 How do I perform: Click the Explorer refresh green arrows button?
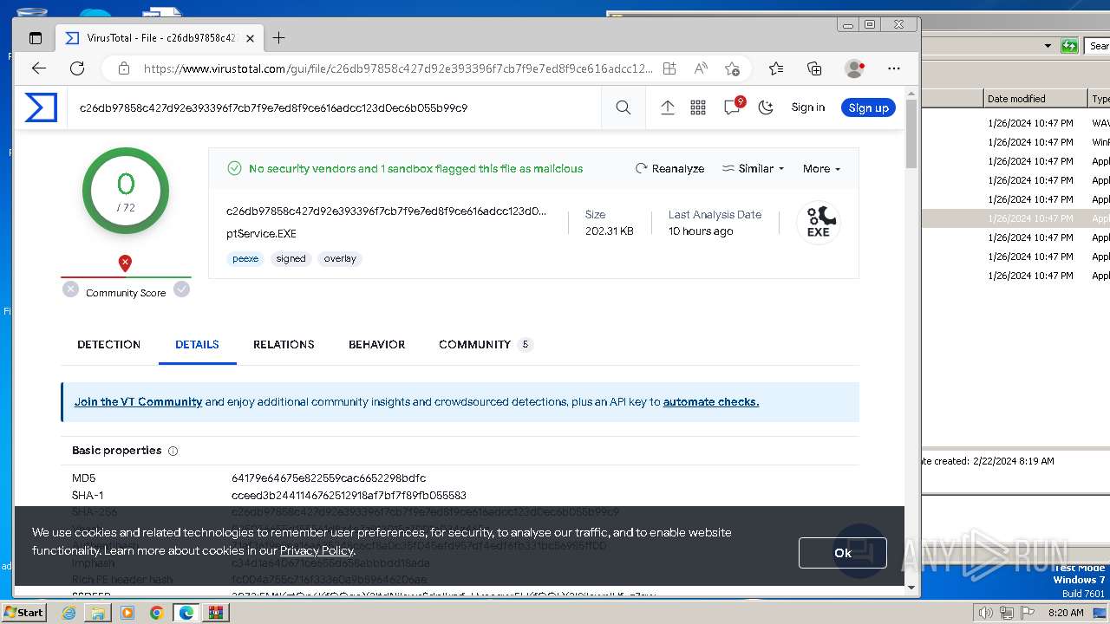point(1069,46)
